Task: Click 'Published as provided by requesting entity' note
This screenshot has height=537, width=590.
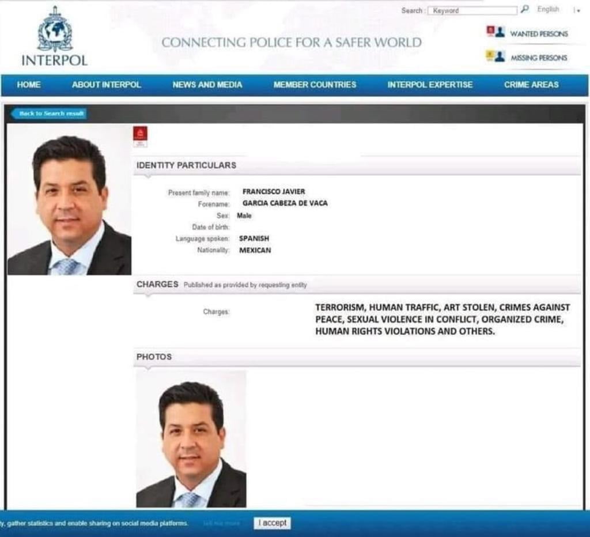Action: tap(245, 285)
